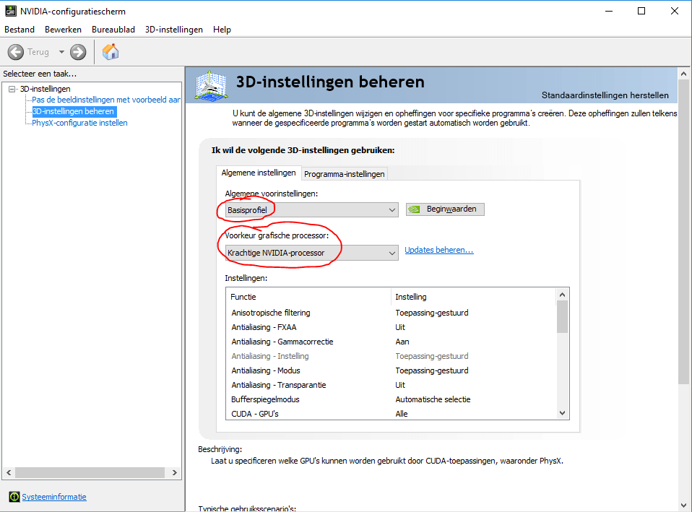This screenshot has width=692, height=512.
Task: Collapse the 3D-instellingen tree node
Action: (x=12, y=89)
